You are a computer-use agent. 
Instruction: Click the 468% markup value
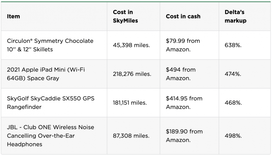tap(233, 103)
